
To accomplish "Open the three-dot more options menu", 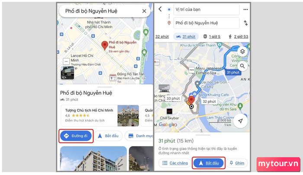I will (x=245, y=10).
